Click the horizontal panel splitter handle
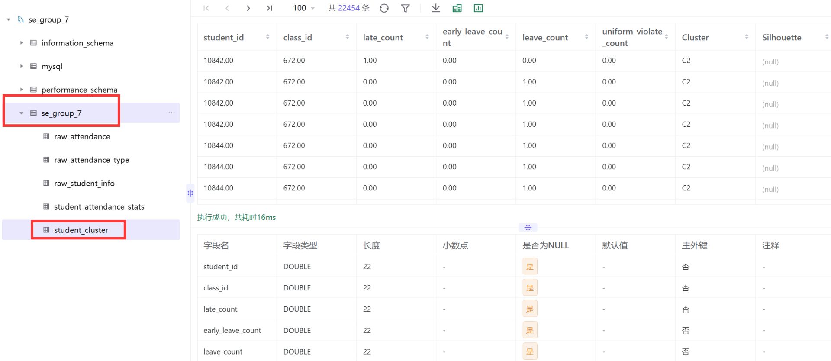This screenshot has height=361, width=831. tap(528, 227)
